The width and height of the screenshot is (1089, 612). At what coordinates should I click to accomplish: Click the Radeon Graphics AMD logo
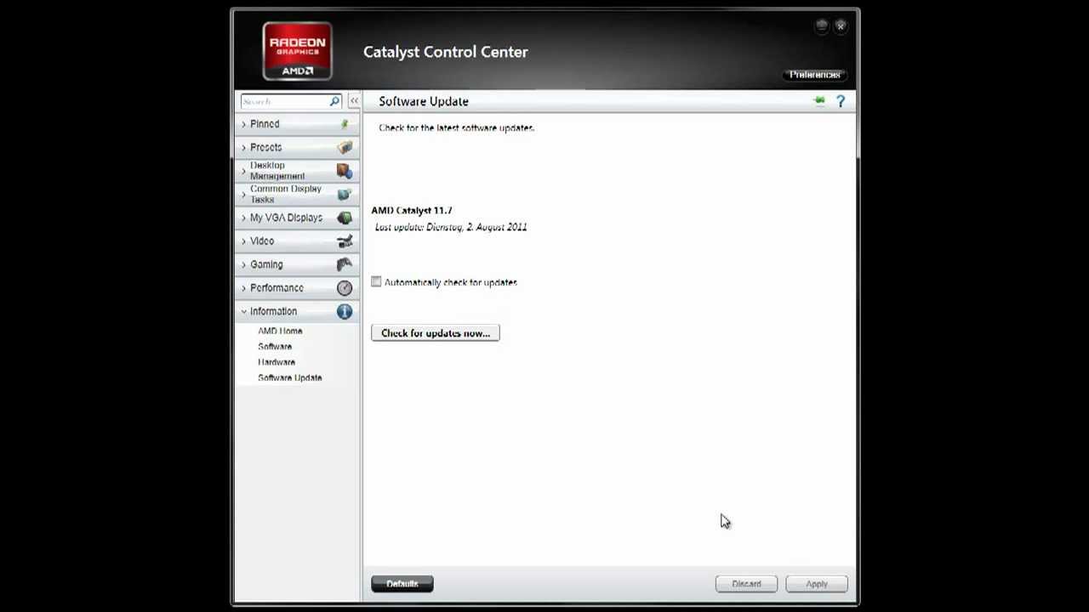tap(297, 51)
